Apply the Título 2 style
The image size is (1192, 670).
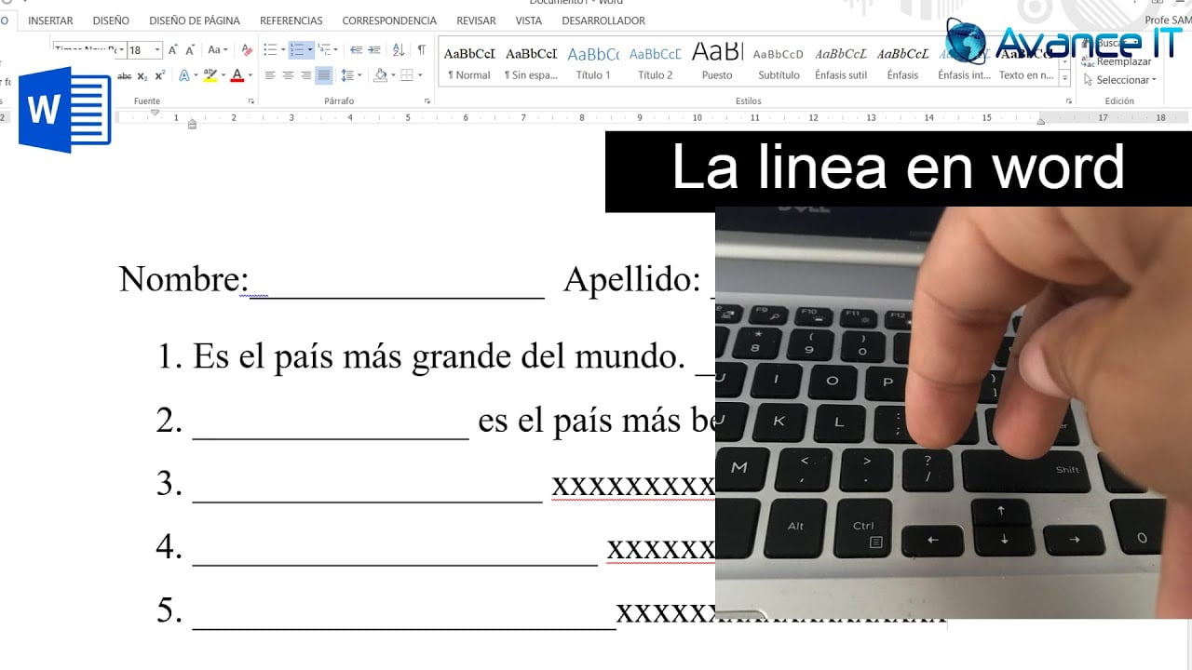(655, 63)
